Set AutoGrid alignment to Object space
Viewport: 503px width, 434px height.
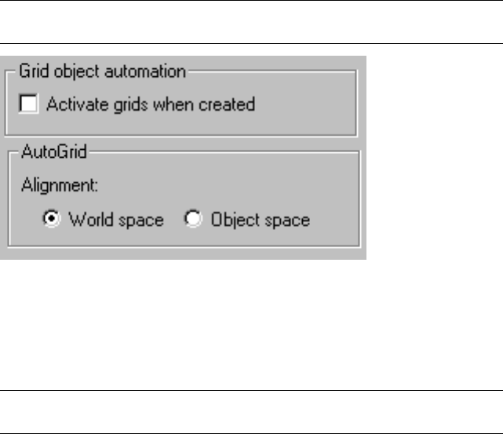tap(192, 220)
